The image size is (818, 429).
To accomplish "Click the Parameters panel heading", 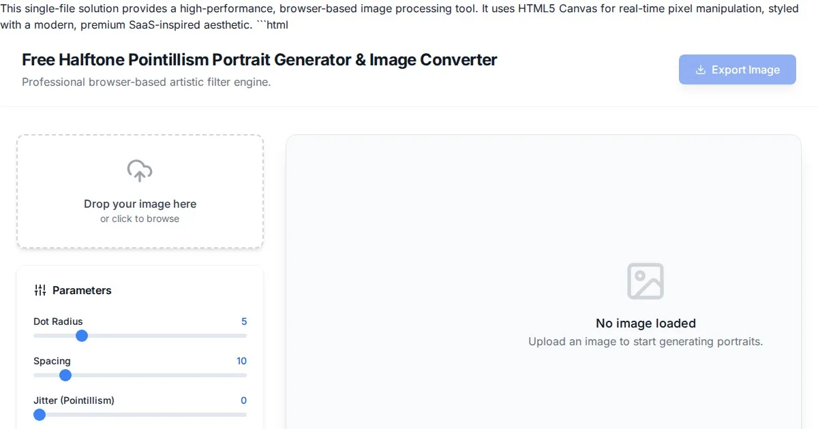I will [82, 290].
